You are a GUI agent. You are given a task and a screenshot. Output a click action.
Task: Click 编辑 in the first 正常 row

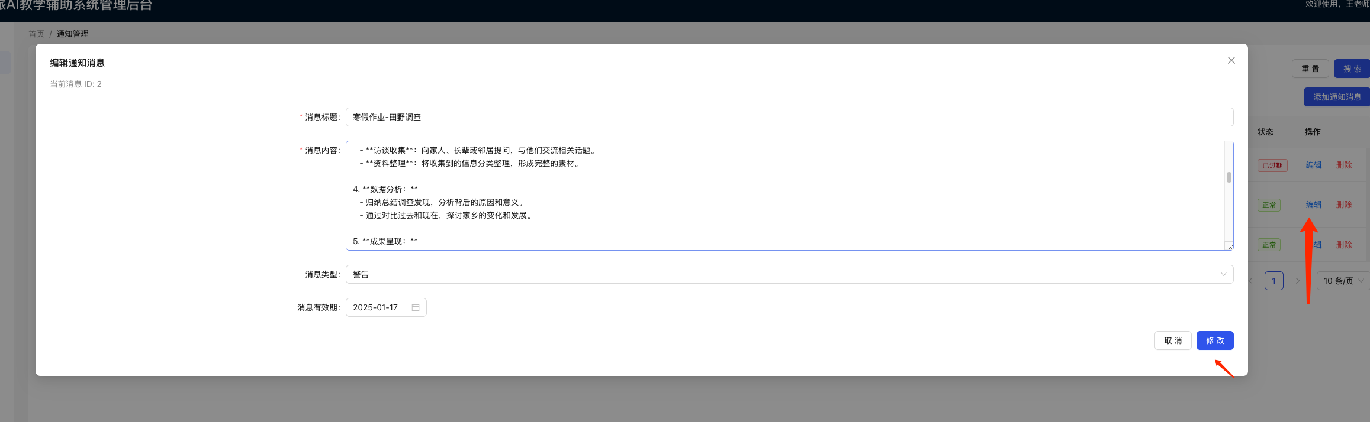[x=1314, y=204]
